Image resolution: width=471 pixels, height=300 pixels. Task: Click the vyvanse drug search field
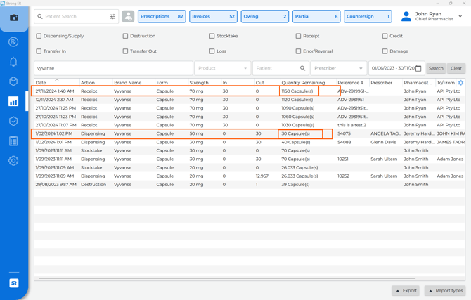pos(112,69)
